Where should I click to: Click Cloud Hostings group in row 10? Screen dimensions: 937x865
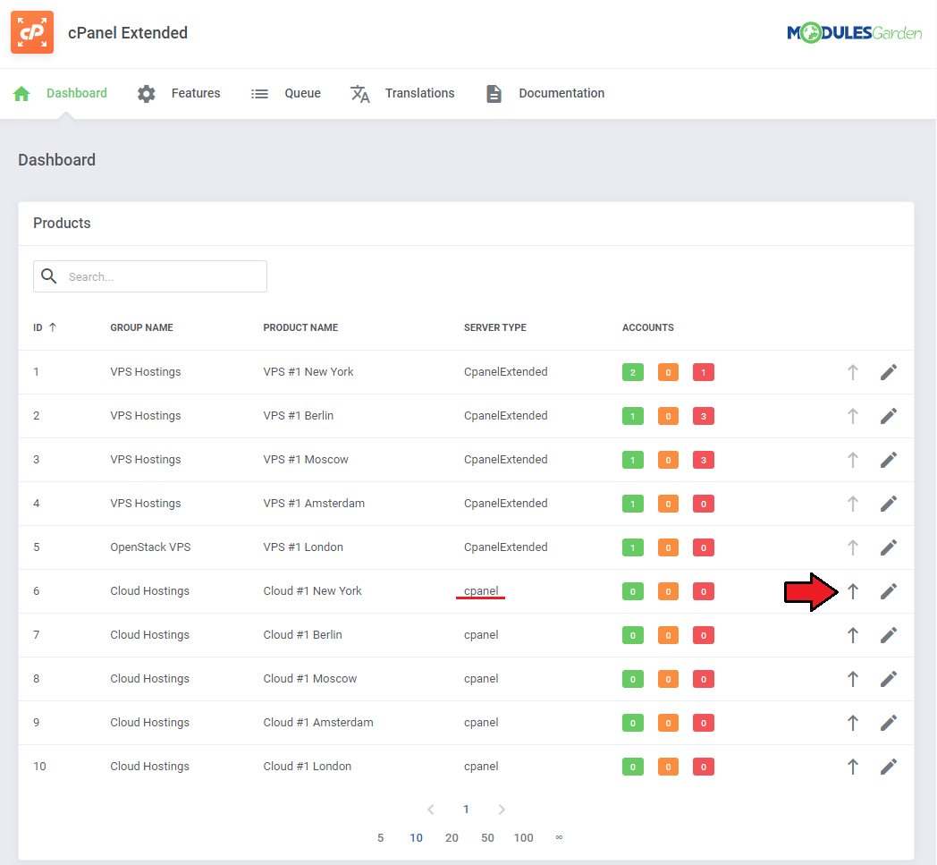[149, 767]
